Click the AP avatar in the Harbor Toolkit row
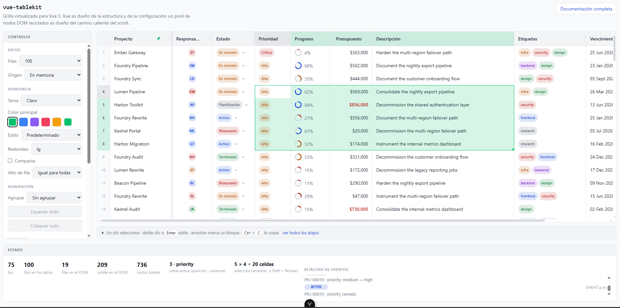This screenshot has width=620, height=308. (192, 105)
